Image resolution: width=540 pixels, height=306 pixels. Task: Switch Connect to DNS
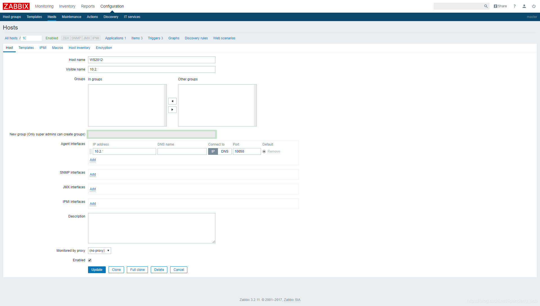point(225,151)
